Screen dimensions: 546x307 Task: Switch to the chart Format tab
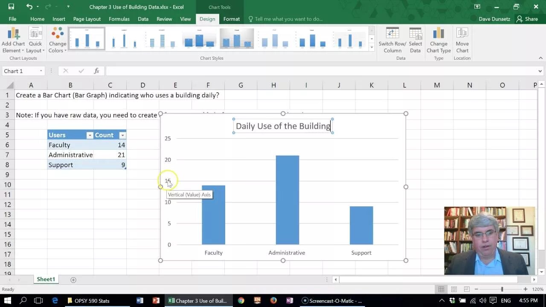point(232,19)
